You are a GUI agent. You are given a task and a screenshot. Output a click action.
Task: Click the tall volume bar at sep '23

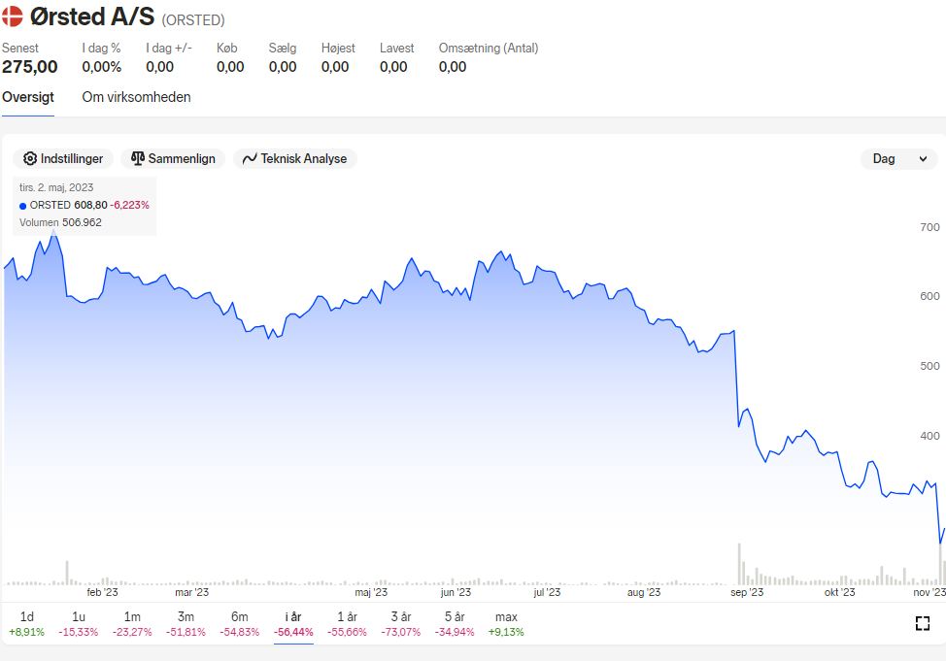pyautogui.click(x=739, y=564)
